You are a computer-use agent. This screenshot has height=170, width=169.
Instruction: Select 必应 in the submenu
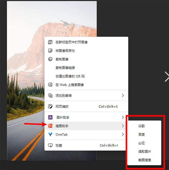[142, 143]
